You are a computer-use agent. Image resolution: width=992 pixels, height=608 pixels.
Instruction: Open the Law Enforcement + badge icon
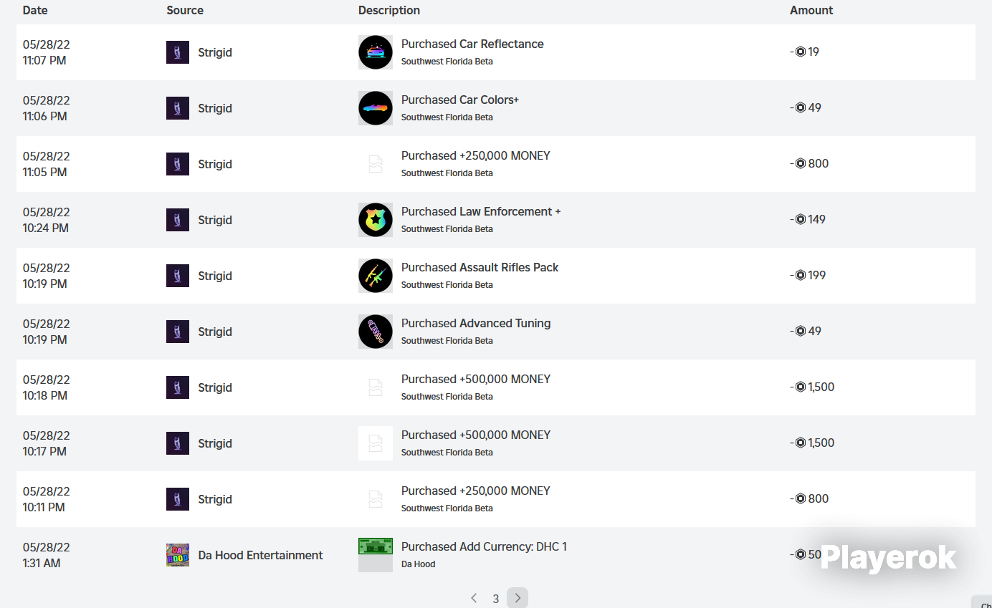376,220
